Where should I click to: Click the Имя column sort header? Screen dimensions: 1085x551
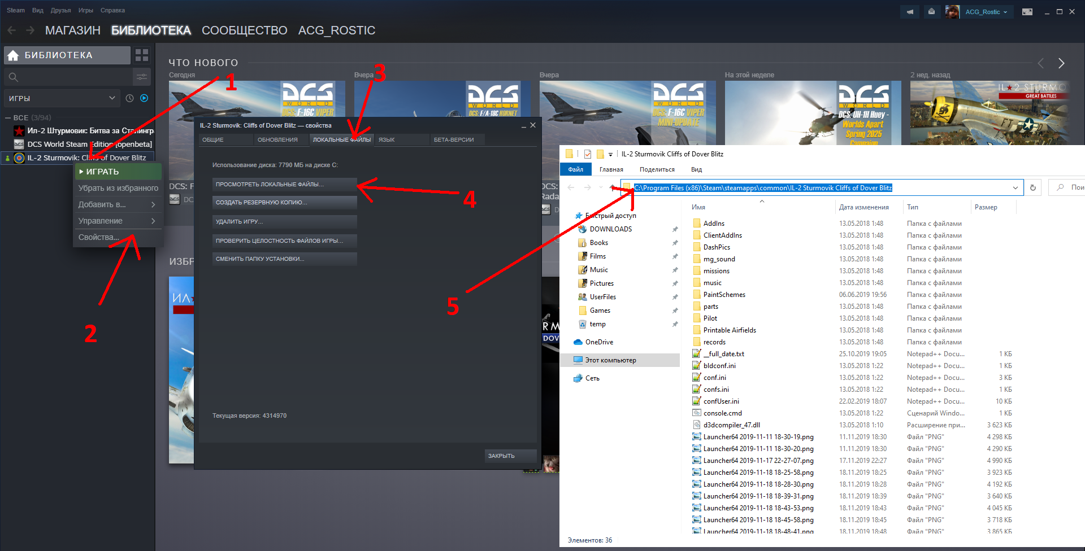698,207
